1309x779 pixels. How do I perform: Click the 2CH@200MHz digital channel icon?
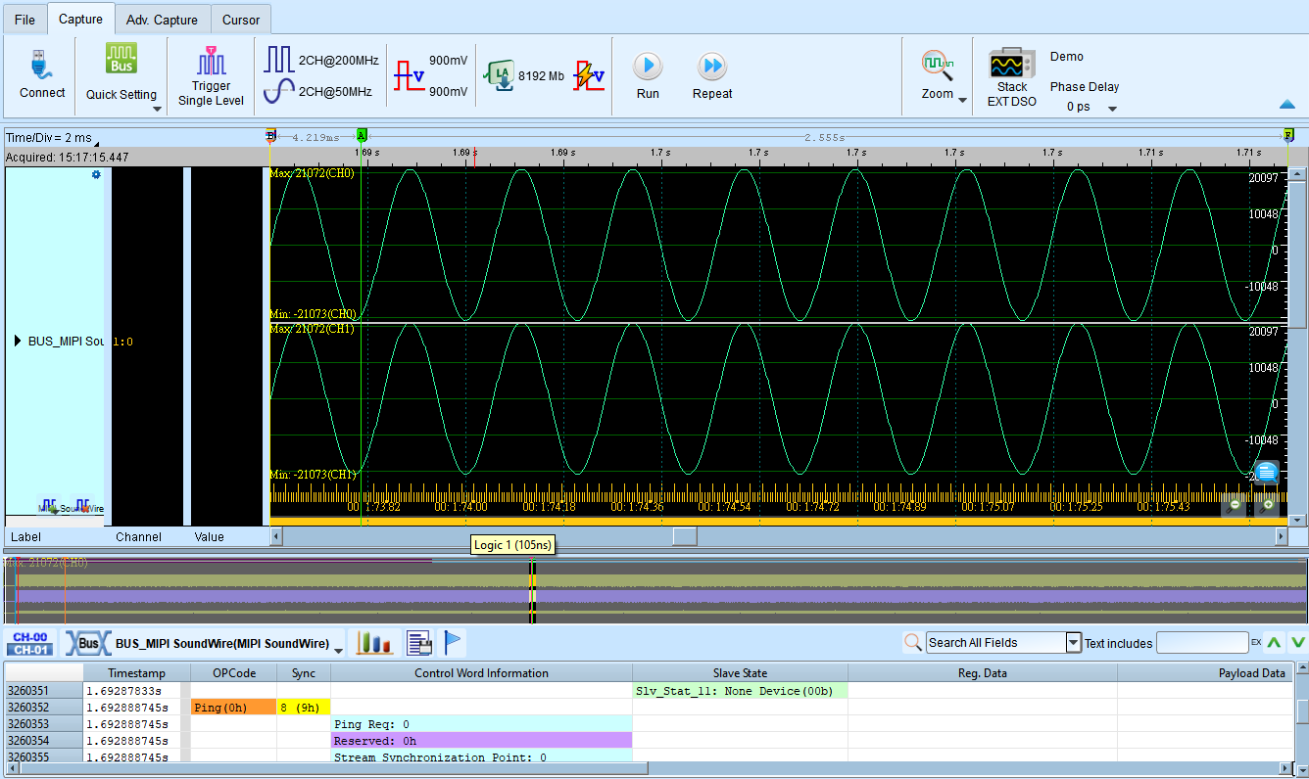(x=278, y=60)
